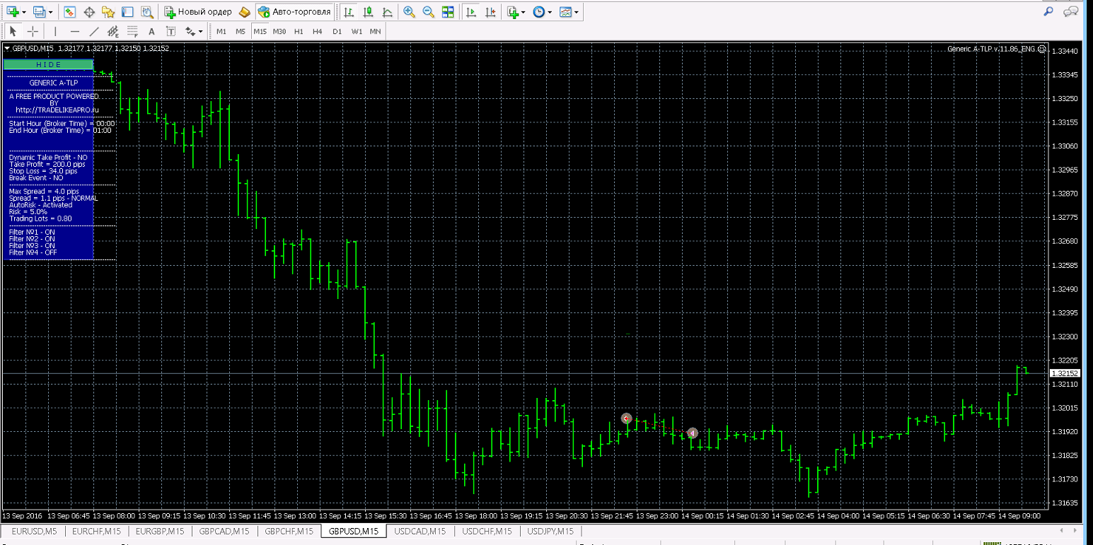Viewport: 1093px width, 545px height.
Task: Switch to the EURCHF,M15 chart tab
Action: pos(96,531)
